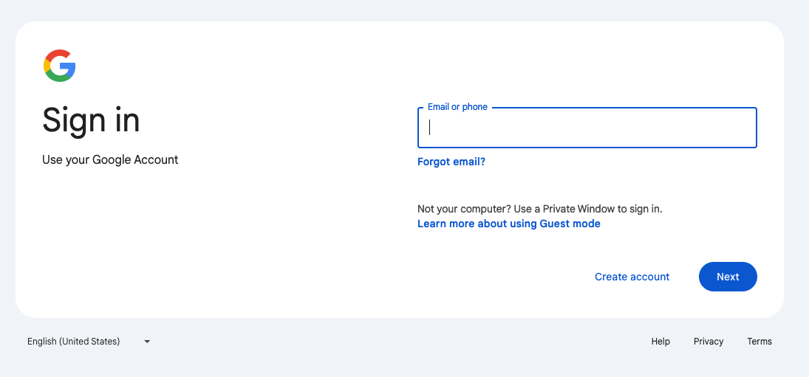Screen dimensions: 809x377
Task: Open the Help footer link
Action: pos(660,342)
